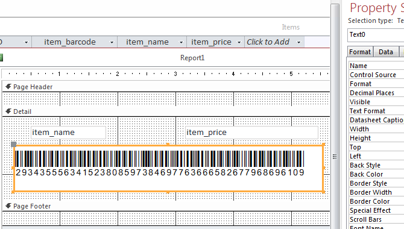404x229 pixels.
Task: Click the horizontal ruler of report designer
Action: (166, 74)
